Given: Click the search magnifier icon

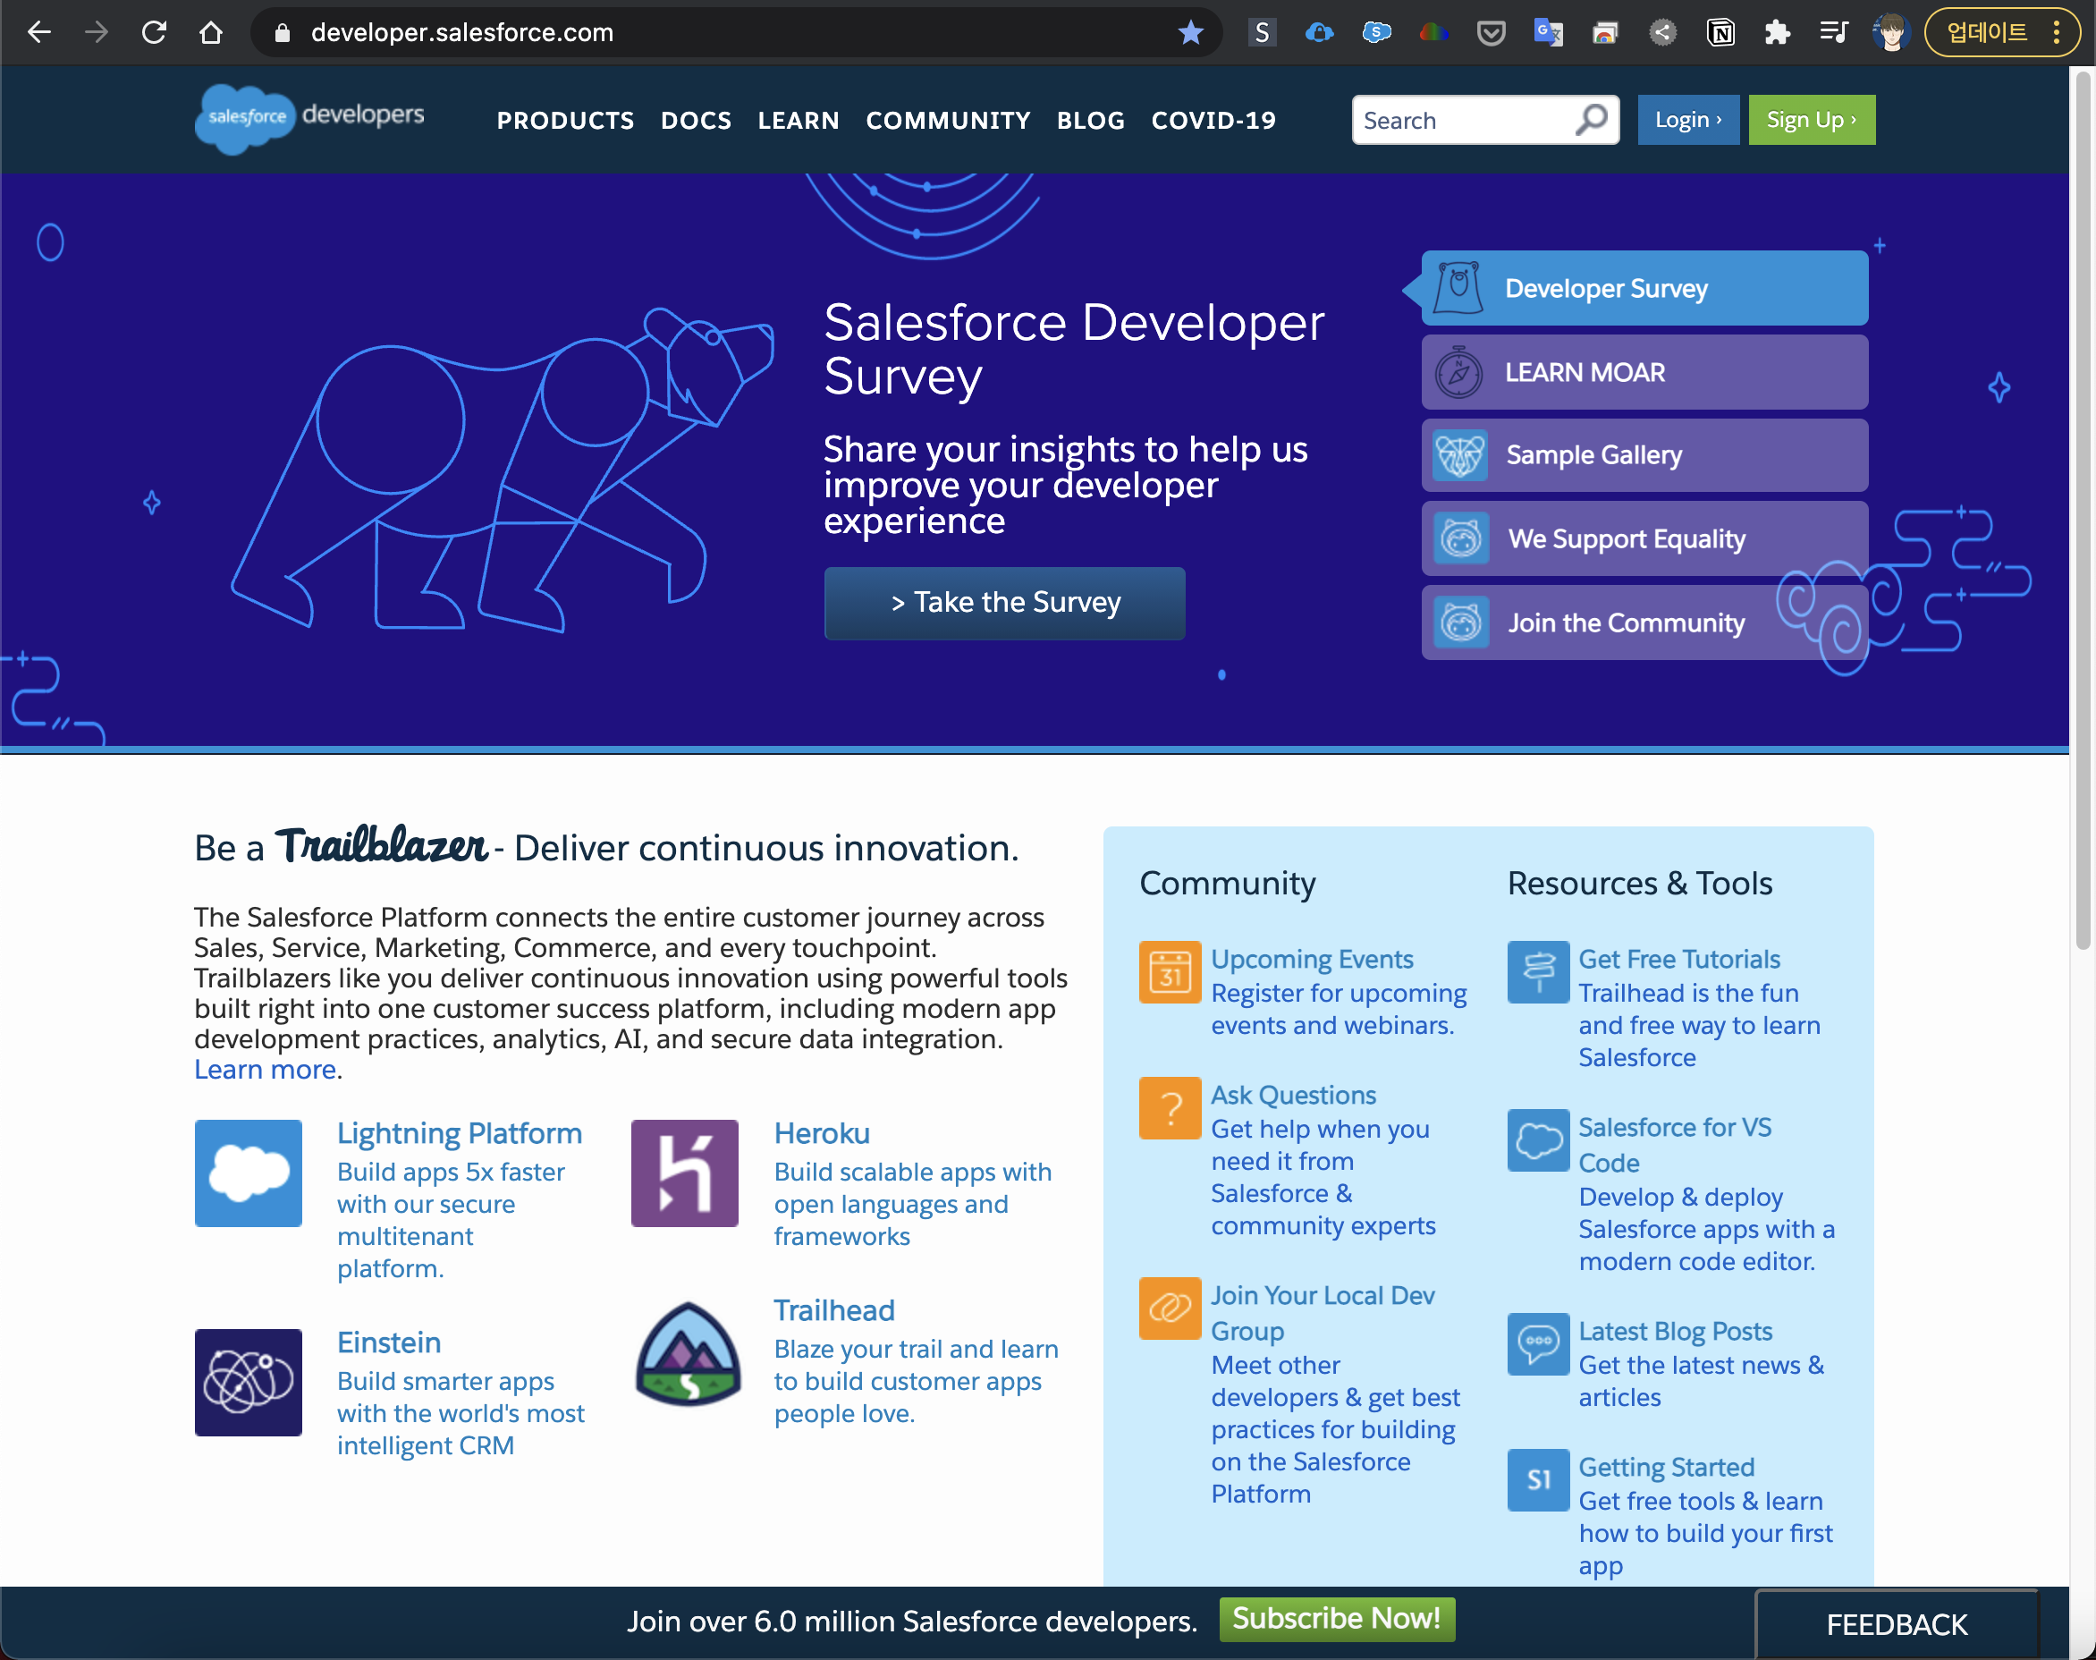Looking at the screenshot, I should point(1591,120).
